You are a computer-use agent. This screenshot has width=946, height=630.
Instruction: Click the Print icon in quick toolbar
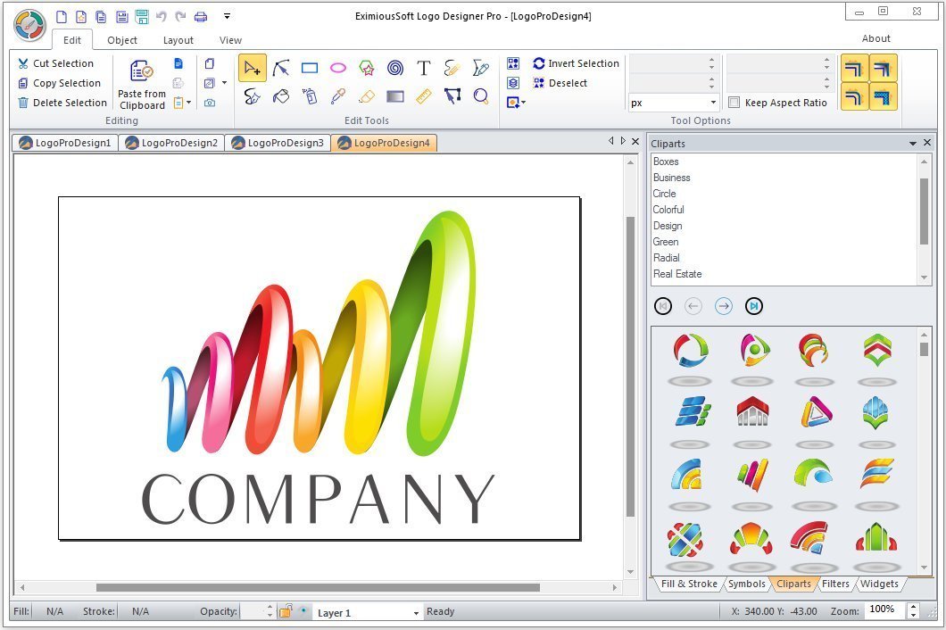[x=201, y=17]
